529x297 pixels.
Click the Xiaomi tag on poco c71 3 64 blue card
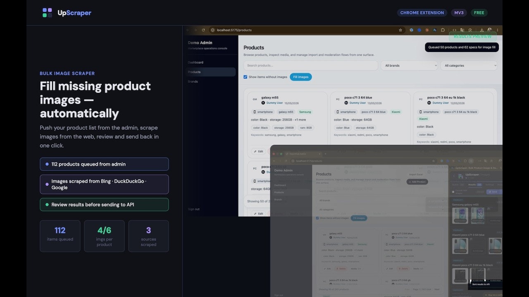pyautogui.click(x=396, y=112)
